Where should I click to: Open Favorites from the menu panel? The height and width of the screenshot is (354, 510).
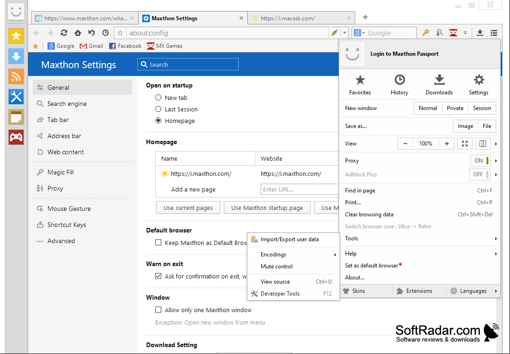(x=360, y=85)
